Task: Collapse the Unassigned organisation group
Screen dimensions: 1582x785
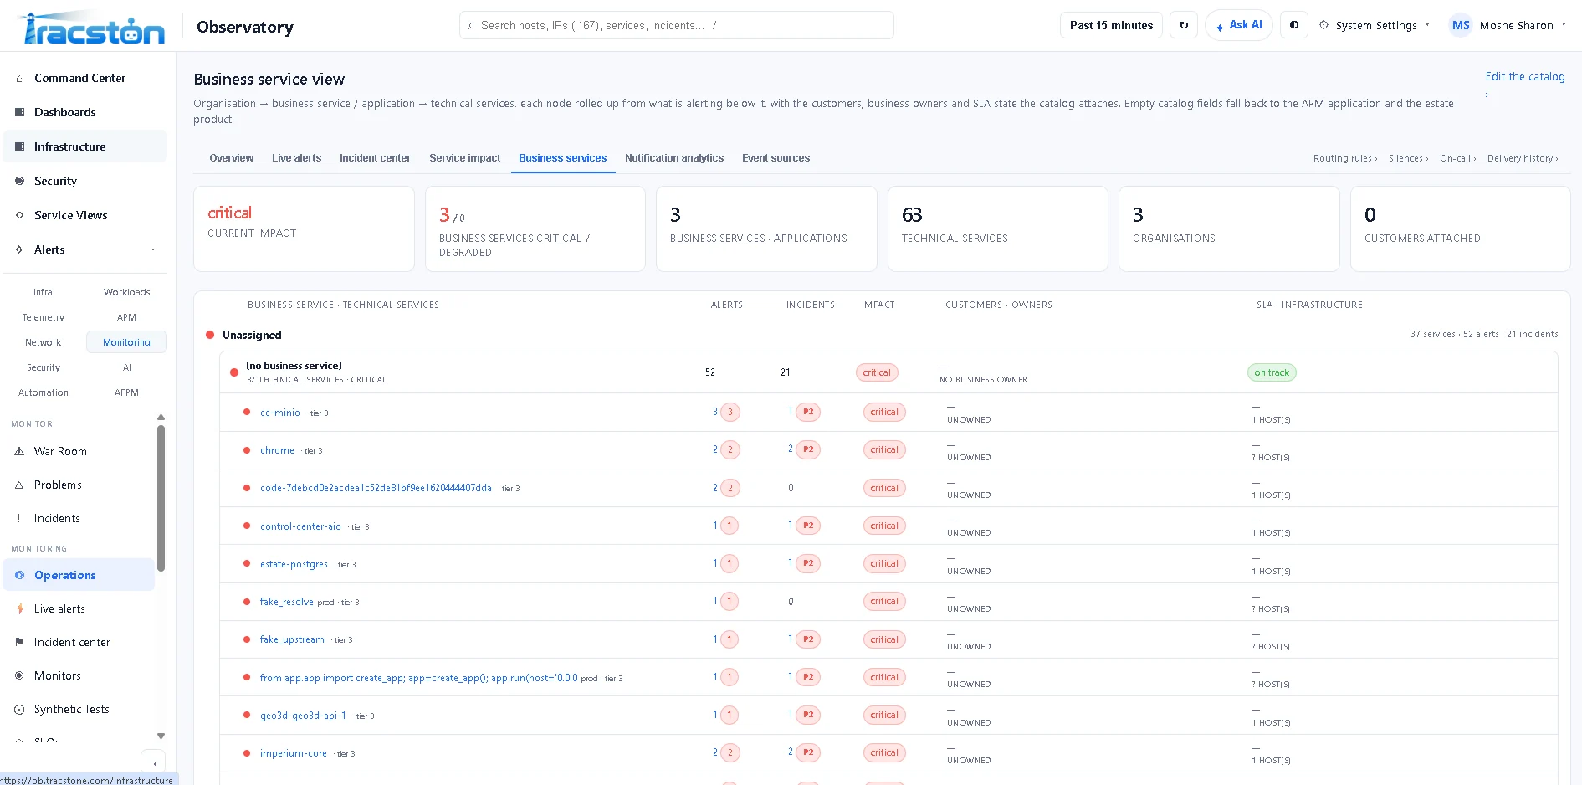Action: click(x=252, y=335)
